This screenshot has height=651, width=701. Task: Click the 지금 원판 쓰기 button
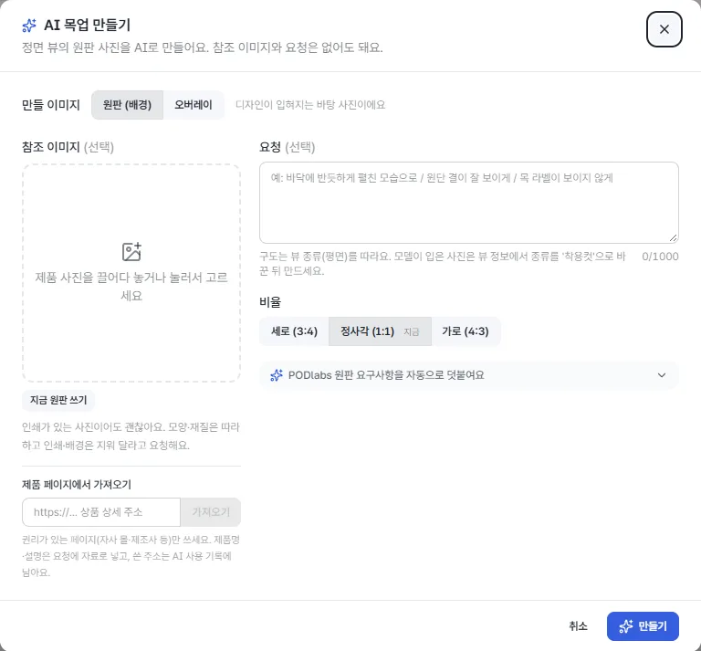click(58, 400)
